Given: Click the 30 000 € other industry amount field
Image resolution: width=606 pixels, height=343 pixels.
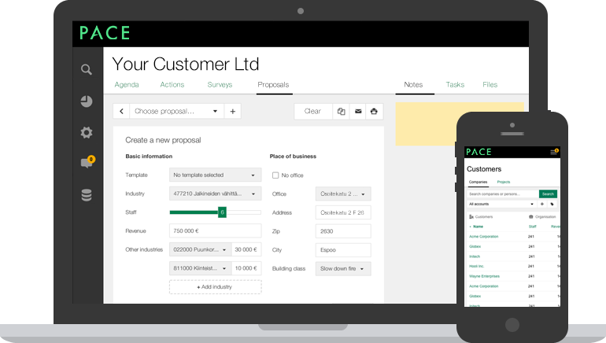Looking at the screenshot, I should 246,249.
